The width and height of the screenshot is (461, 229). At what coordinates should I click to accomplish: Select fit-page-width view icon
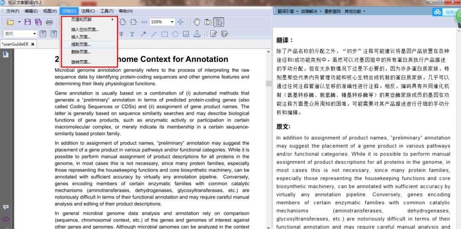point(134,22)
